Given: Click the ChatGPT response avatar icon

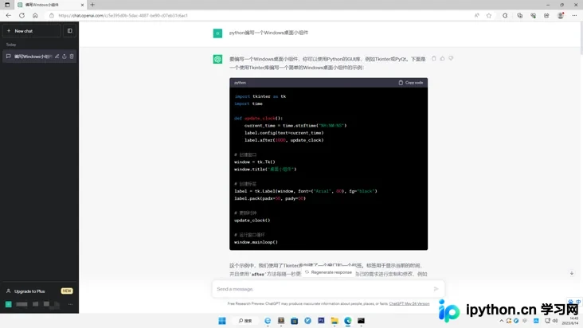Looking at the screenshot, I should pos(217,60).
